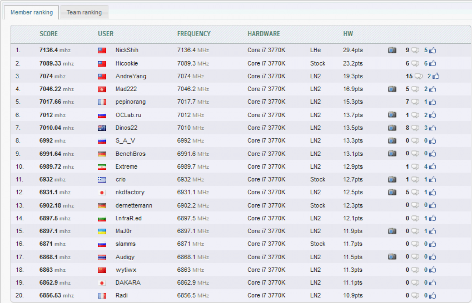
Task: Open BenchBros user profile
Action: [131, 154]
